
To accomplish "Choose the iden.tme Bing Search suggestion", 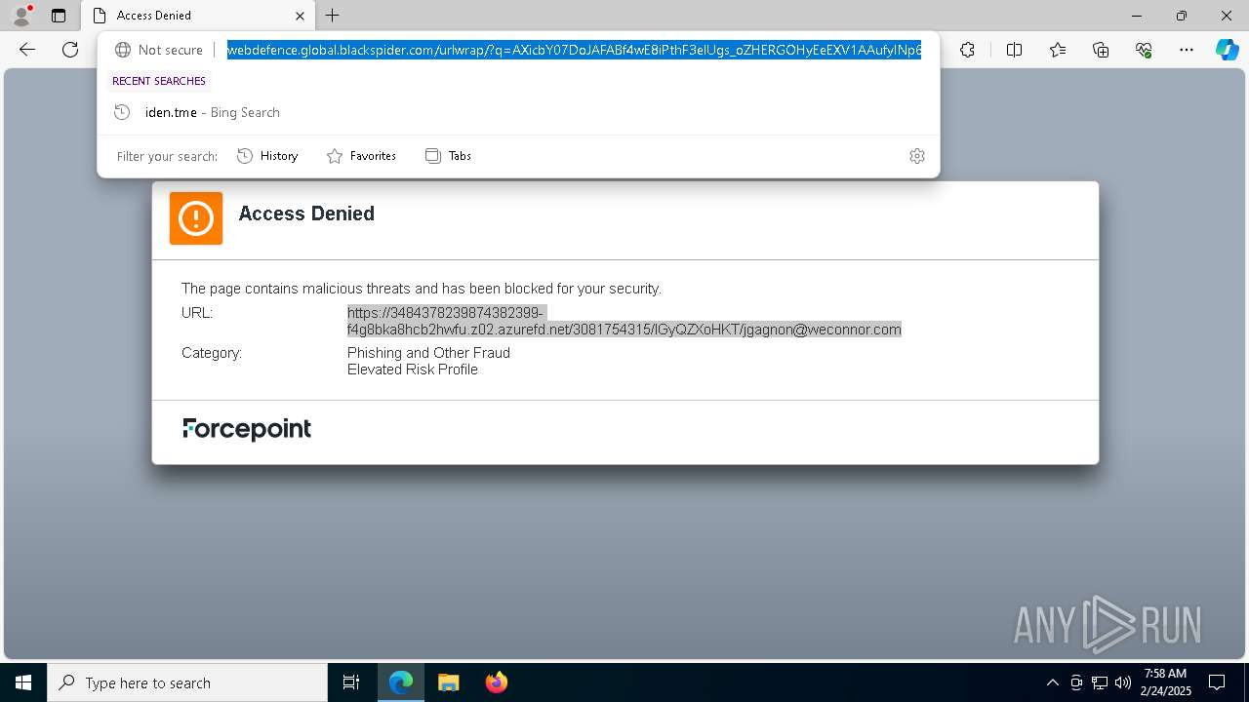I will (518, 112).
